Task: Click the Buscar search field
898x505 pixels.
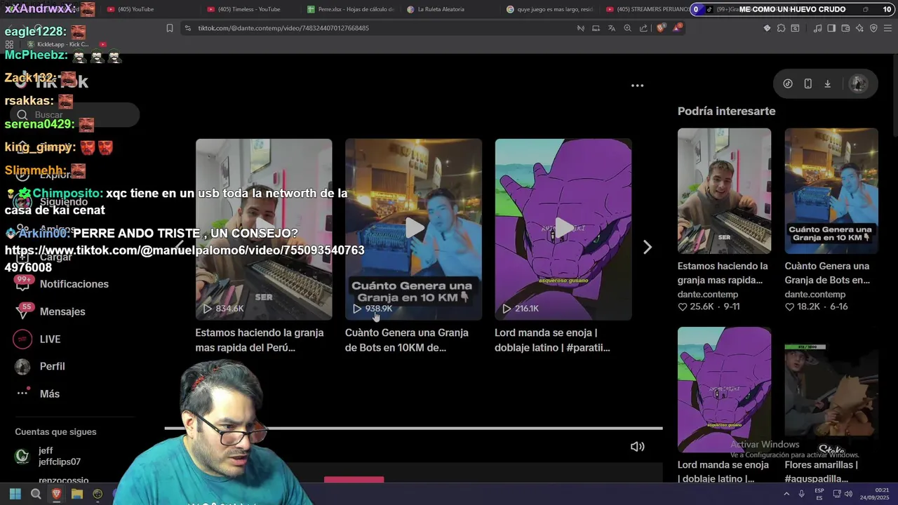Action: pyautogui.click(x=75, y=115)
